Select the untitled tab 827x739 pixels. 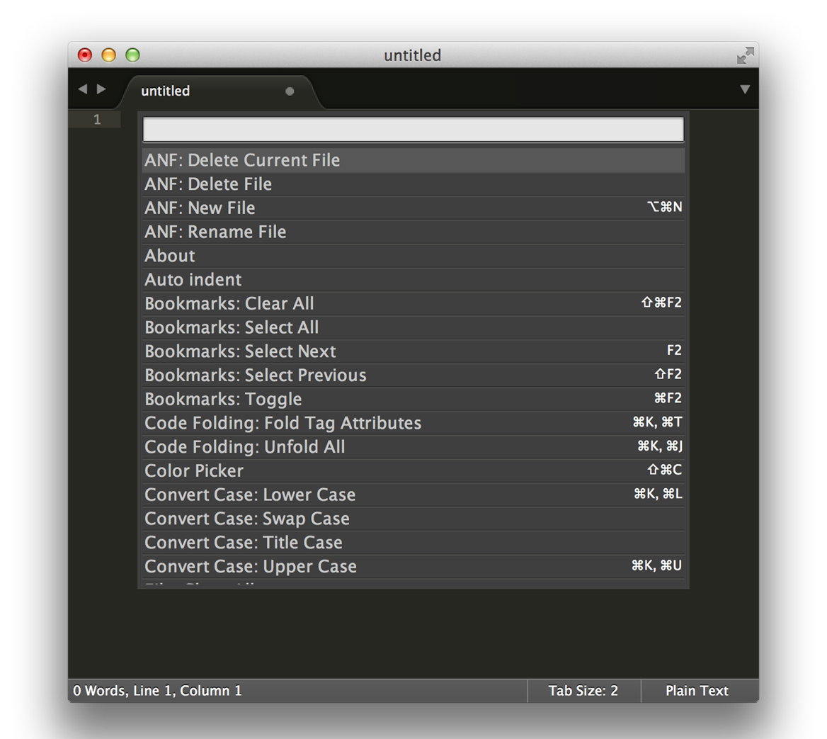pyautogui.click(x=166, y=91)
